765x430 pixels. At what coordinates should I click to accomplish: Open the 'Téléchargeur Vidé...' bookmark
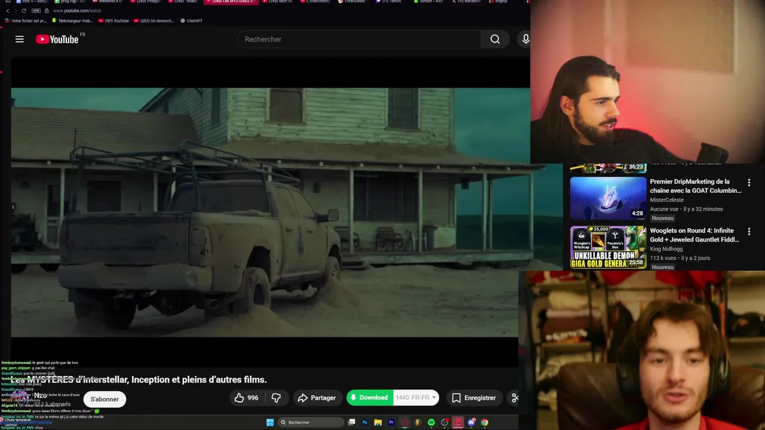coord(72,20)
